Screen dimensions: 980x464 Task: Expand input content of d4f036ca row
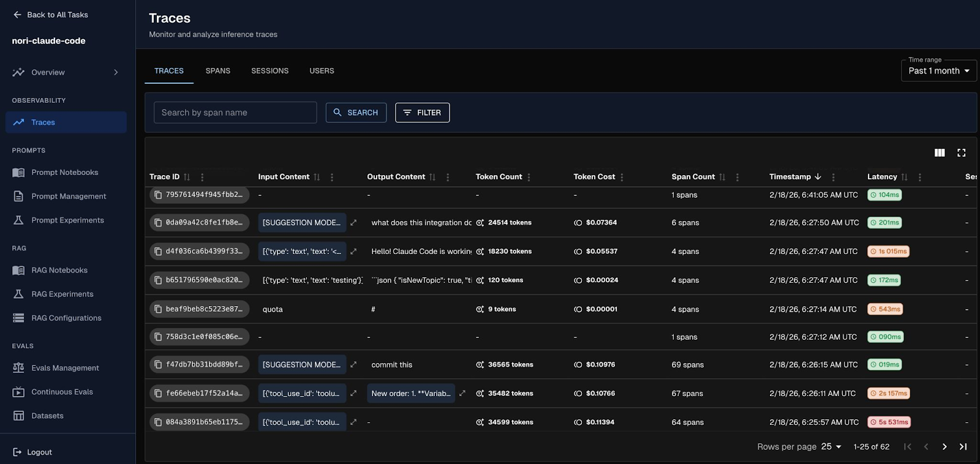pos(353,252)
